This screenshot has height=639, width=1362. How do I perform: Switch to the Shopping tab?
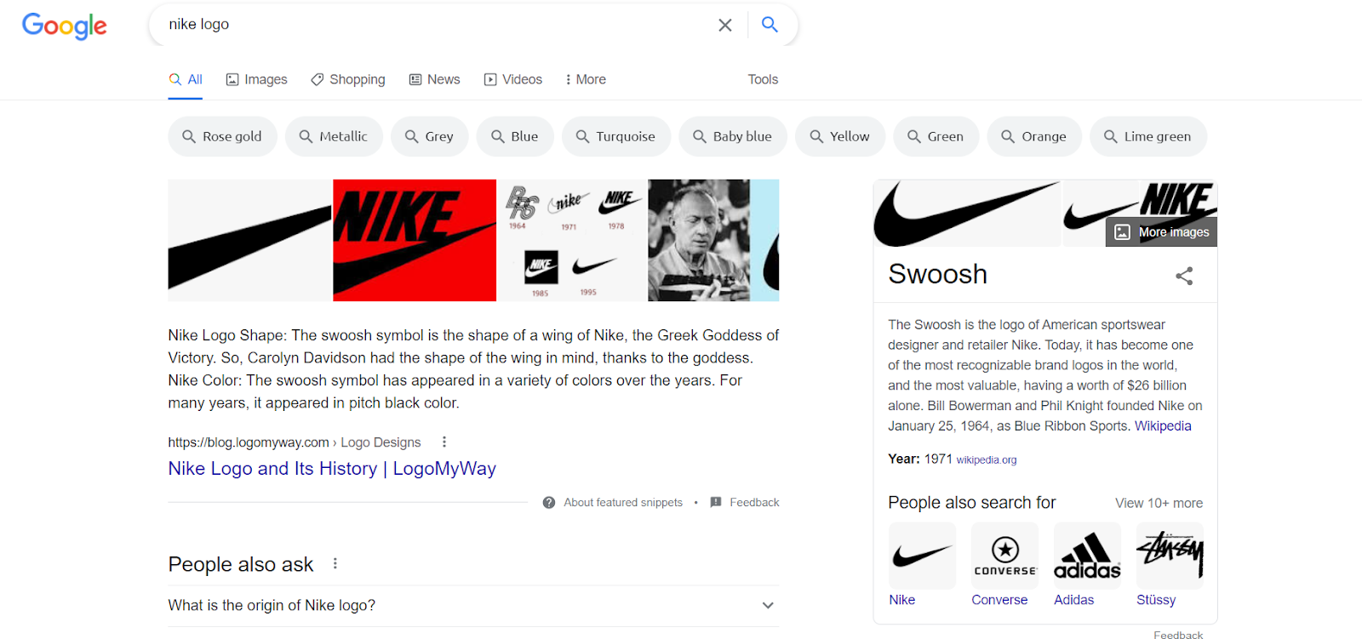click(347, 79)
